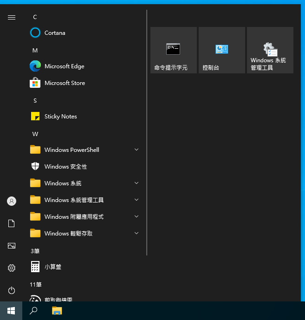Open Pictures from the left sidebar
The image size is (305, 320).
point(12,246)
